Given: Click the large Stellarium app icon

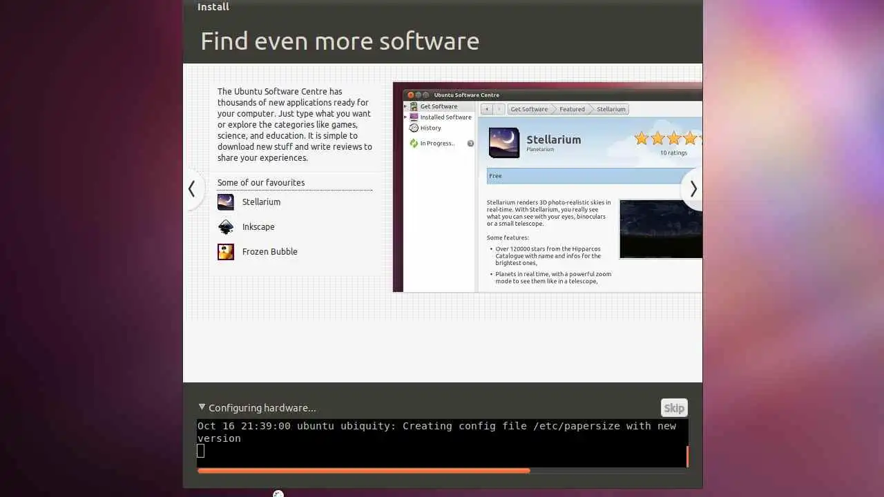Looking at the screenshot, I should pos(504,143).
